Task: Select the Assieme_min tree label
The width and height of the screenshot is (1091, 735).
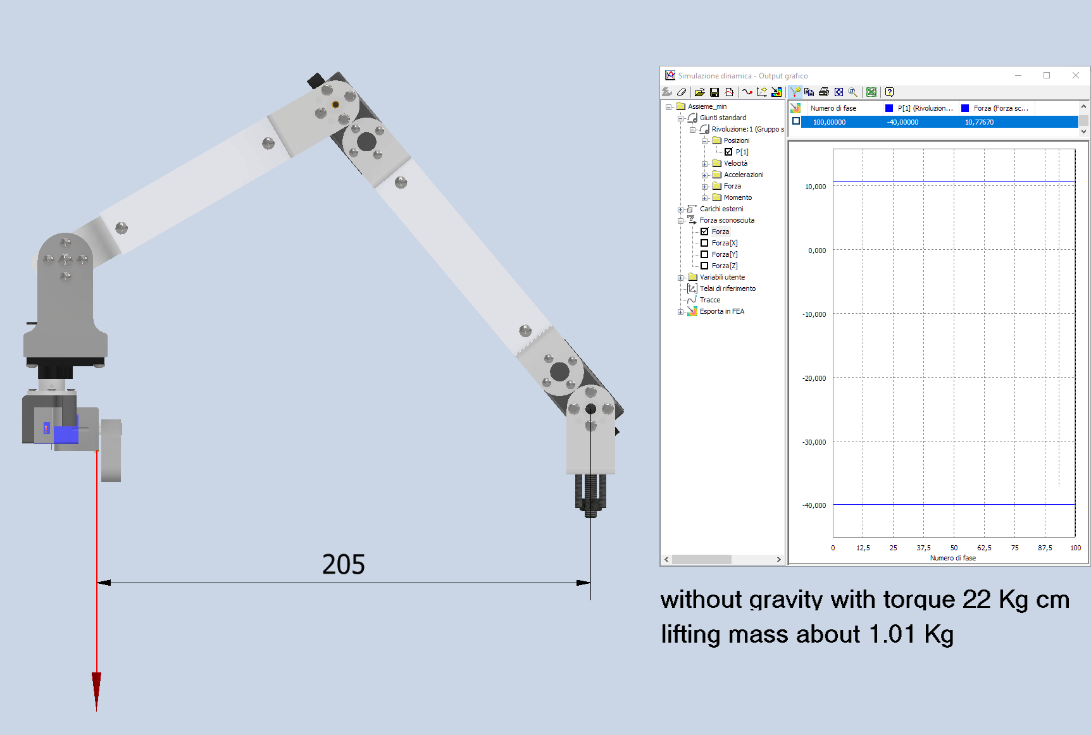Action: [708, 106]
